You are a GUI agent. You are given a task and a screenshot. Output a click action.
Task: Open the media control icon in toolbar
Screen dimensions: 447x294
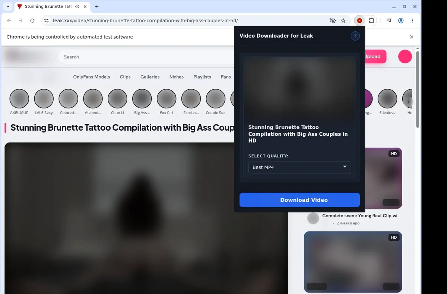pos(389,21)
